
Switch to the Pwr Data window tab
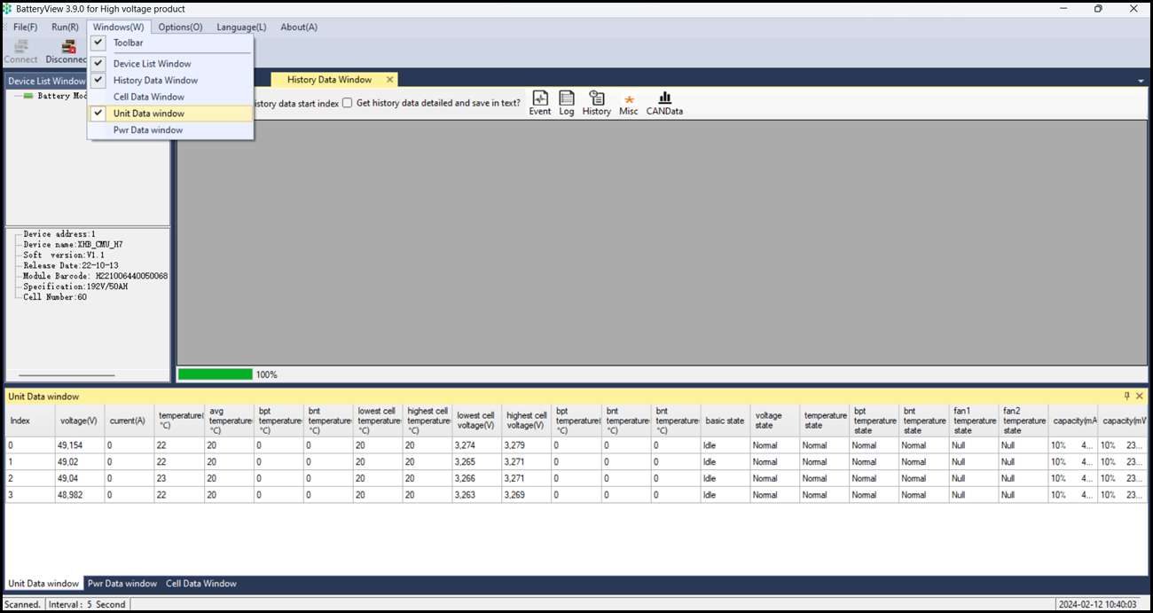(x=122, y=584)
